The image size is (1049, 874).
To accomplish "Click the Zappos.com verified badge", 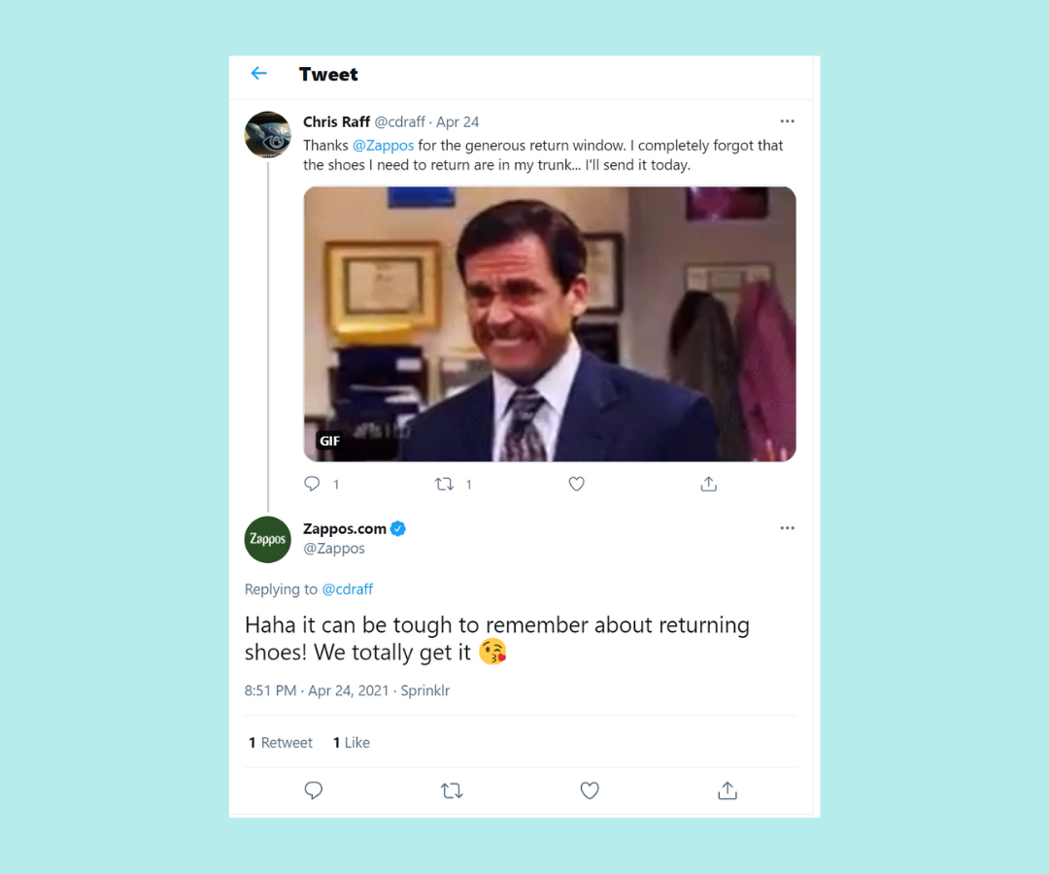I will coord(398,529).
